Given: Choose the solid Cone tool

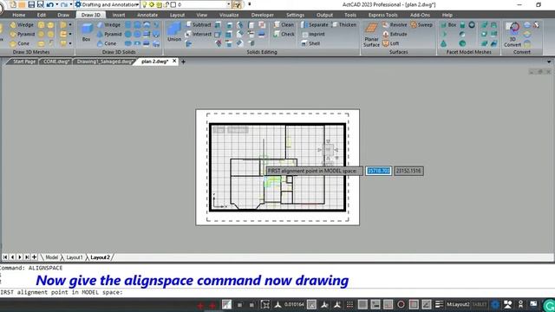Looking at the screenshot, I should tap(107, 43).
